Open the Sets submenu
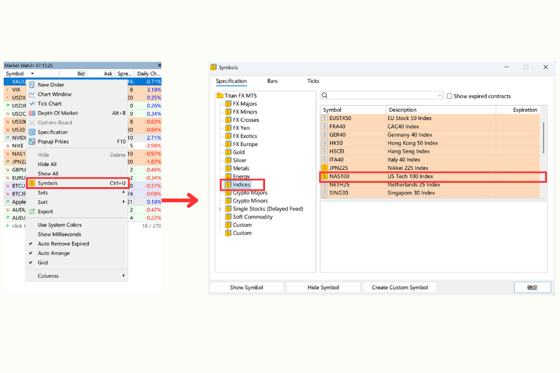Image resolution: width=560 pixels, height=373 pixels. (x=42, y=193)
